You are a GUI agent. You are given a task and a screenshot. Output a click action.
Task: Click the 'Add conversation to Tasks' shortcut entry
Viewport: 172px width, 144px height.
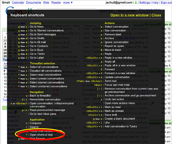point(121,127)
